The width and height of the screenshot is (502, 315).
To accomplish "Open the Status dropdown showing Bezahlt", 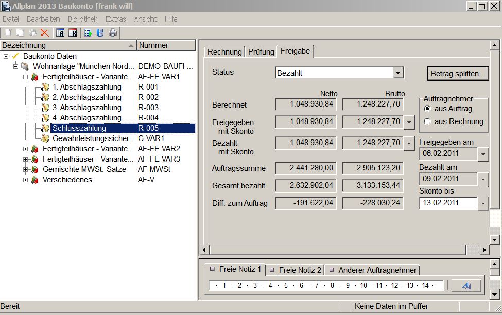I will point(398,73).
